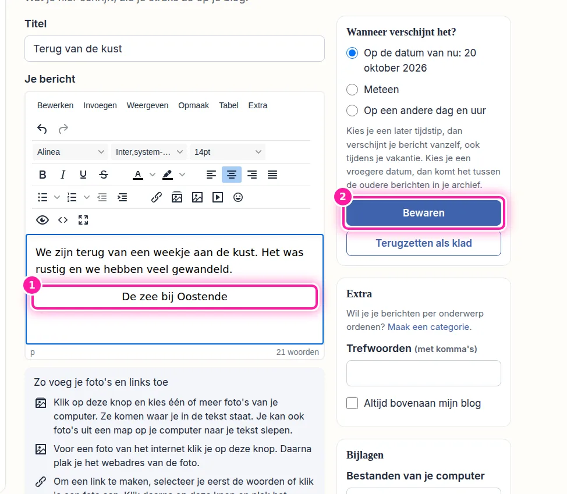The height and width of the screenshot is (494, 567).
Task: Click Terugzetten als klad button
Action: point(423,243)
